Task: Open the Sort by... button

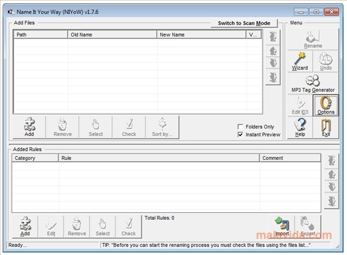Action: pyautogui.click(x=162, y=127)
